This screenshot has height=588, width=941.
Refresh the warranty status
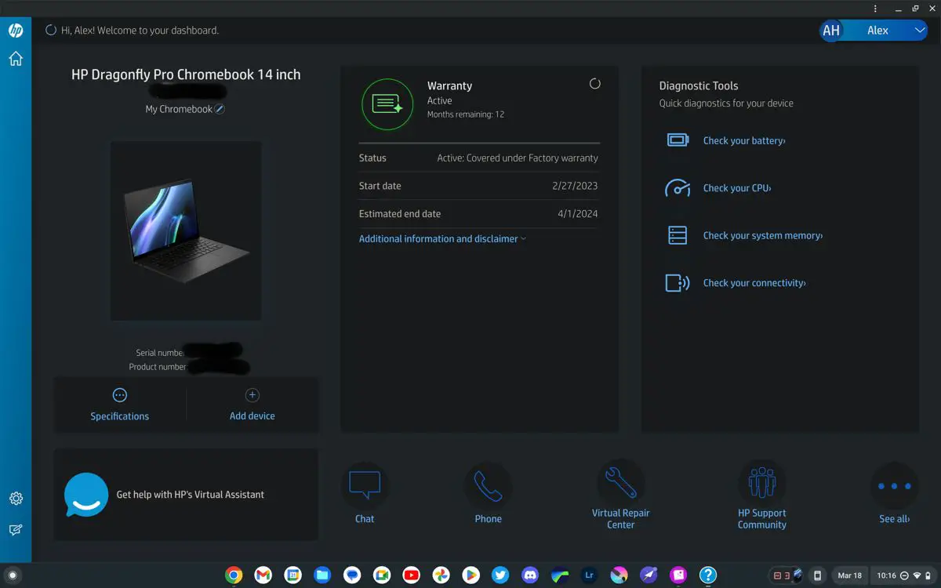594,84
